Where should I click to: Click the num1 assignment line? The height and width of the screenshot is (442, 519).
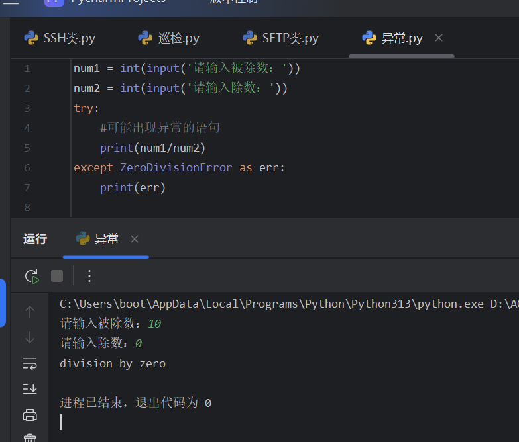pyautogui.click(x=187, y=68)
